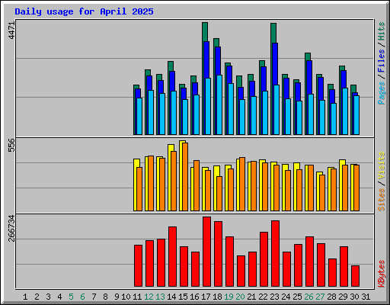This screenshot has height=305, width=390.
Task: Click the dark blue files bar for day 26
Action: pyautogui.click(x=309, y=77)
